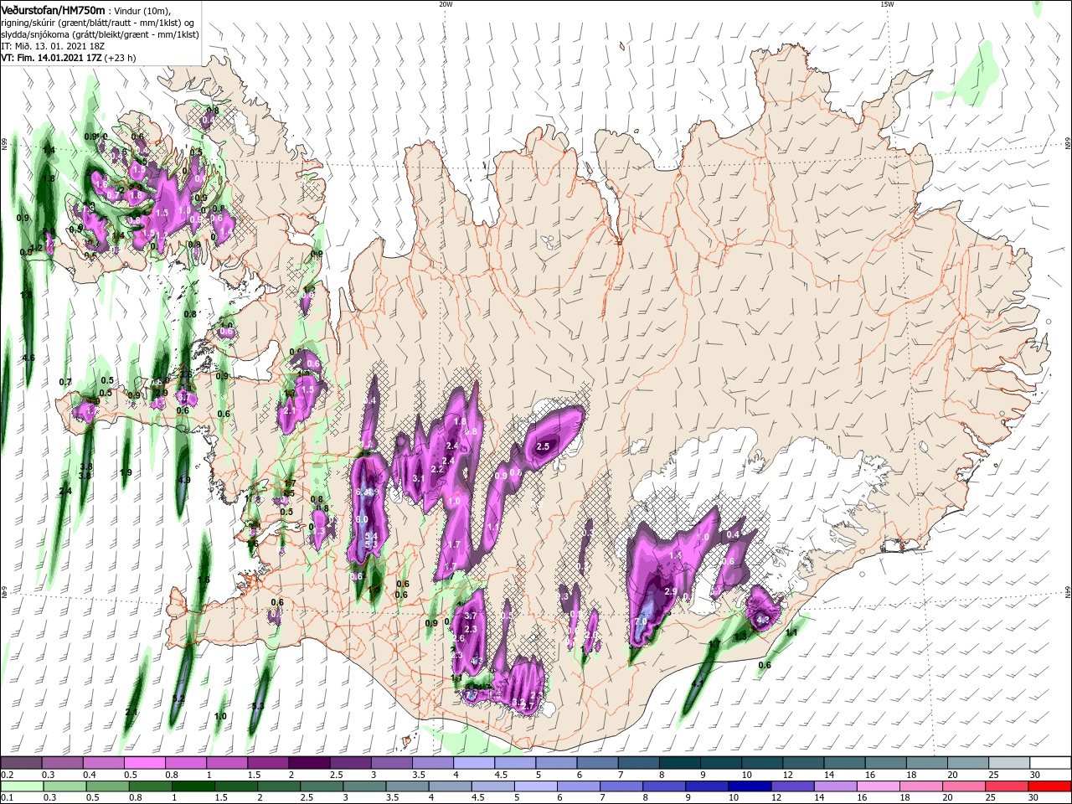Pick the medium green 0.5 swatch in lower scale
Image resolution: width=1072 pixels, height=804 pixels.
[x=107, y=786]
